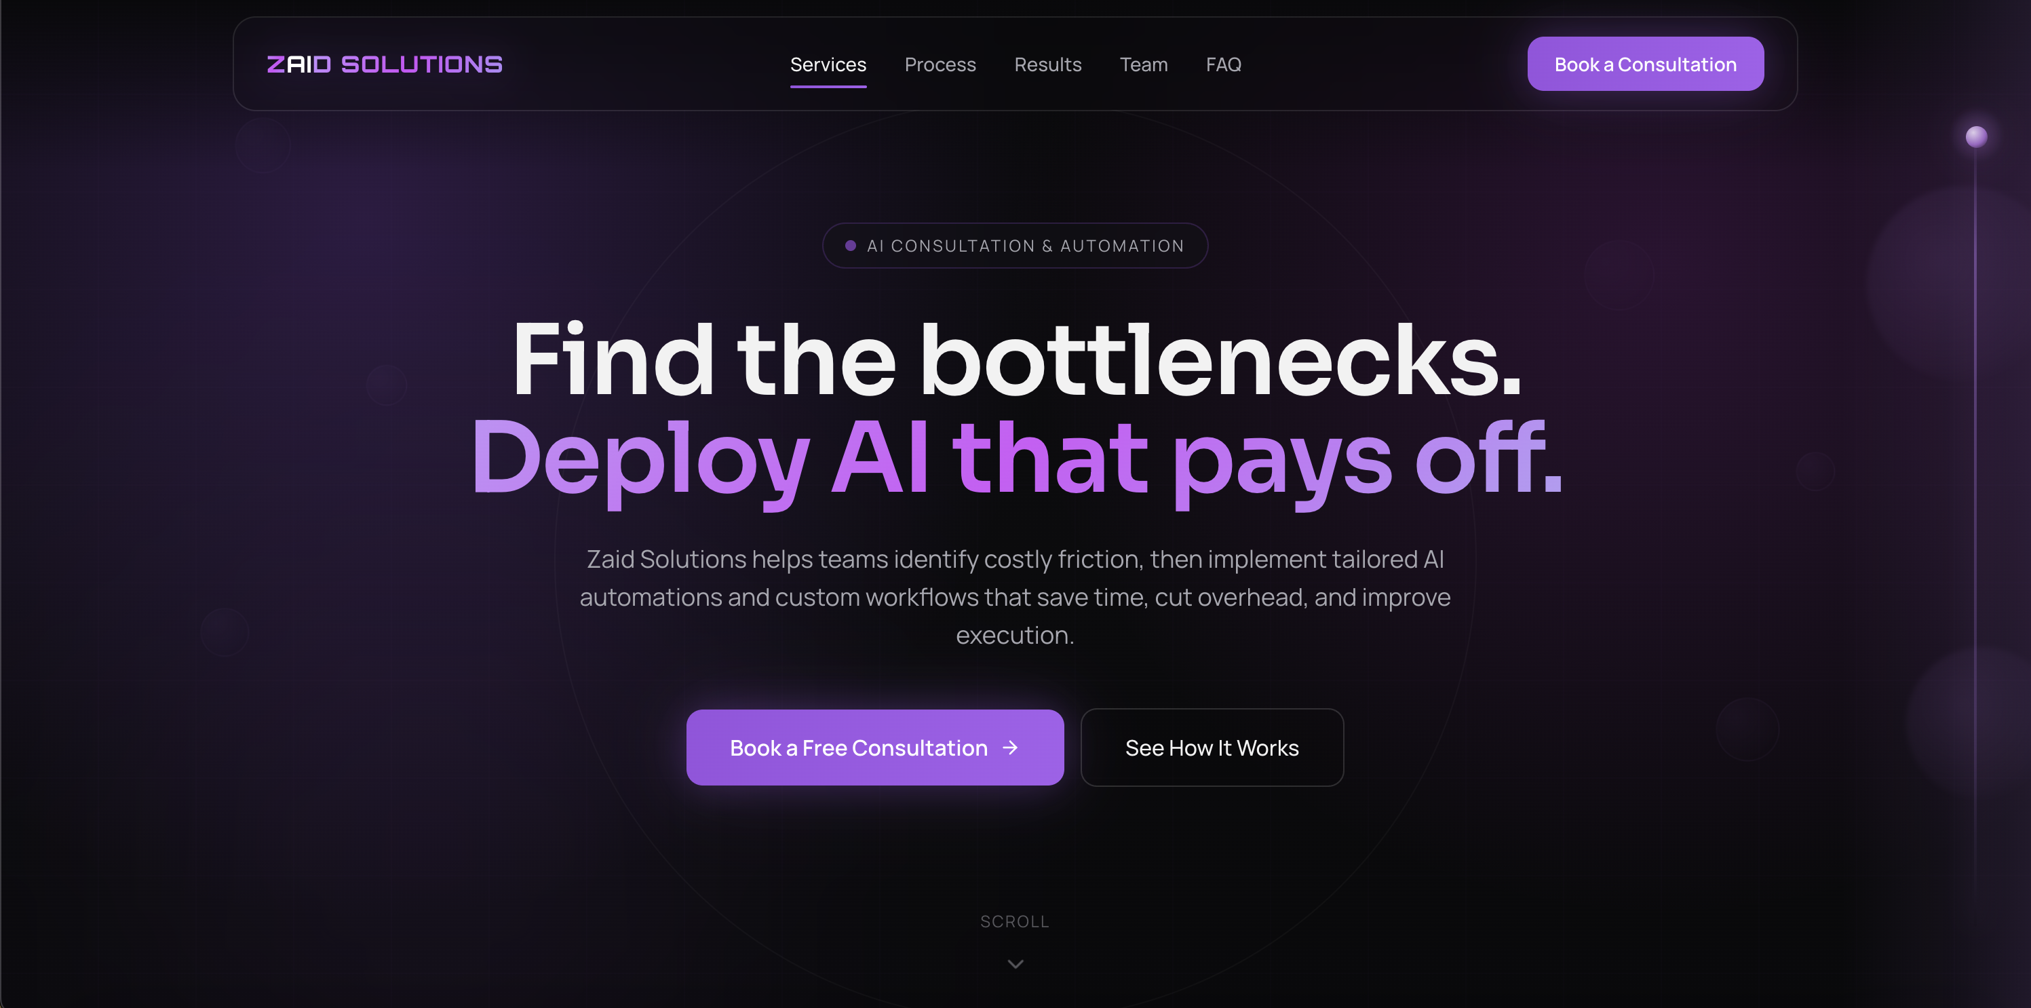The image size is (2031, 1008).
Task: Click the active underline beneath Services
Action: (828, 87)
